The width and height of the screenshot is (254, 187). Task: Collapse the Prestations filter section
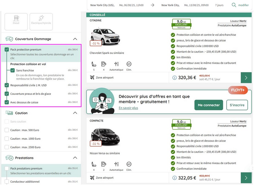coord(75,158)
